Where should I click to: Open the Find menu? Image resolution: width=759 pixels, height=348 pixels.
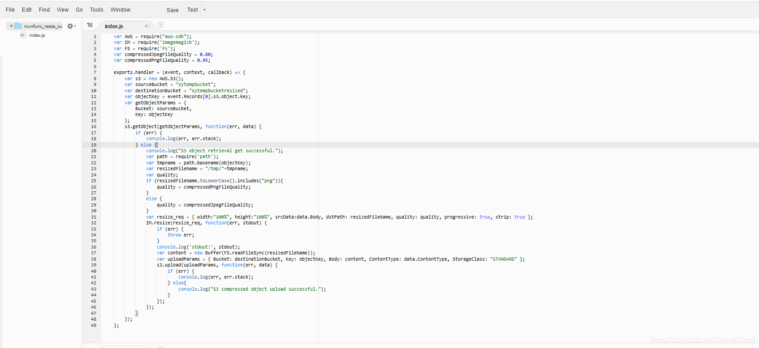[x=44, y=10]
